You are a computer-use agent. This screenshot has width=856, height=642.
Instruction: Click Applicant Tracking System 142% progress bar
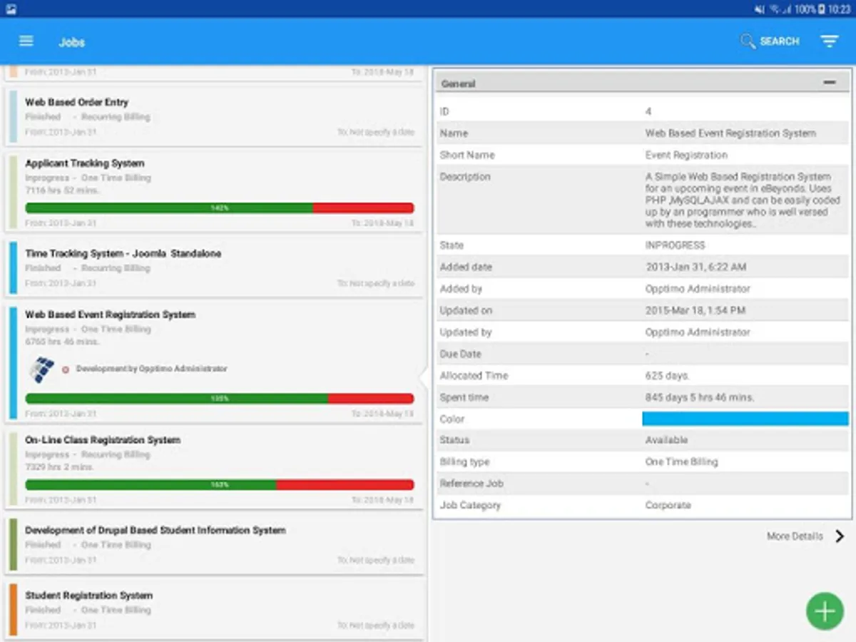click(x=220, y=208)
